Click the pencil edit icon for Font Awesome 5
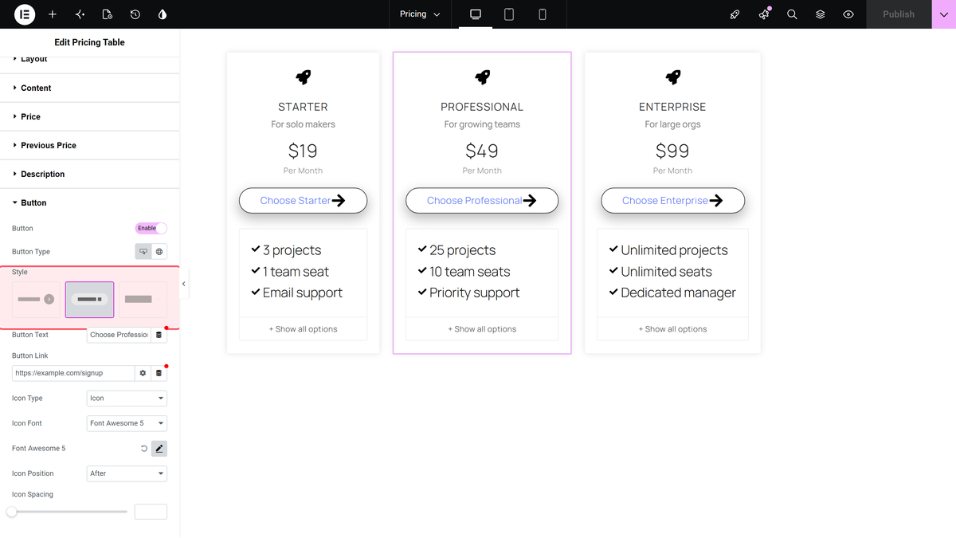The image size is (956, 538). coord(159,449)
